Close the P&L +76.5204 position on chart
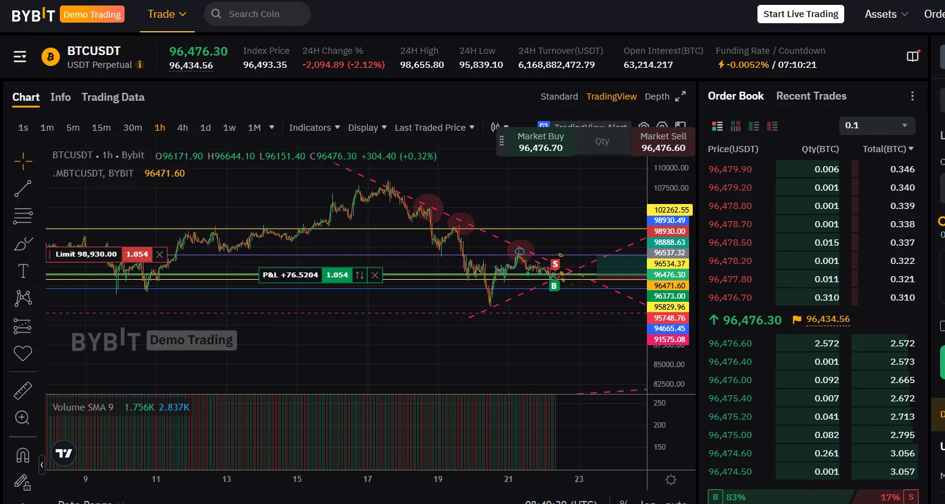 [x=375, y=275]
